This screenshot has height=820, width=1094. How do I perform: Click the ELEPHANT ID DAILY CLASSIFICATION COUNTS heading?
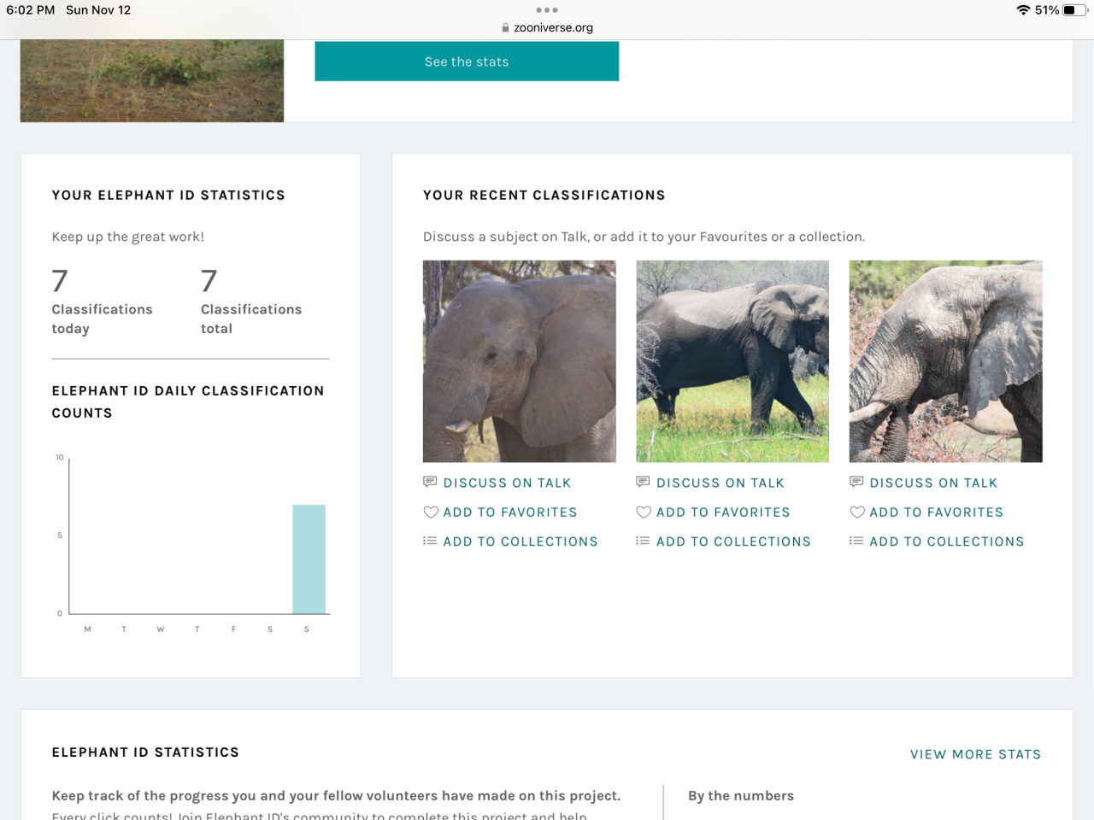[188, 401]
